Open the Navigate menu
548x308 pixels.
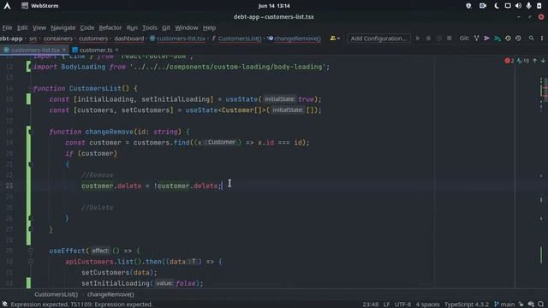63,27
